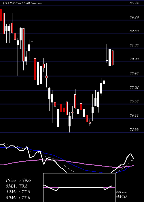Click the tall red candlestick spanning 82.83 to 79.93
This screenshot has height=202, width=144.
pyautogui.click(x=23, y=45)
